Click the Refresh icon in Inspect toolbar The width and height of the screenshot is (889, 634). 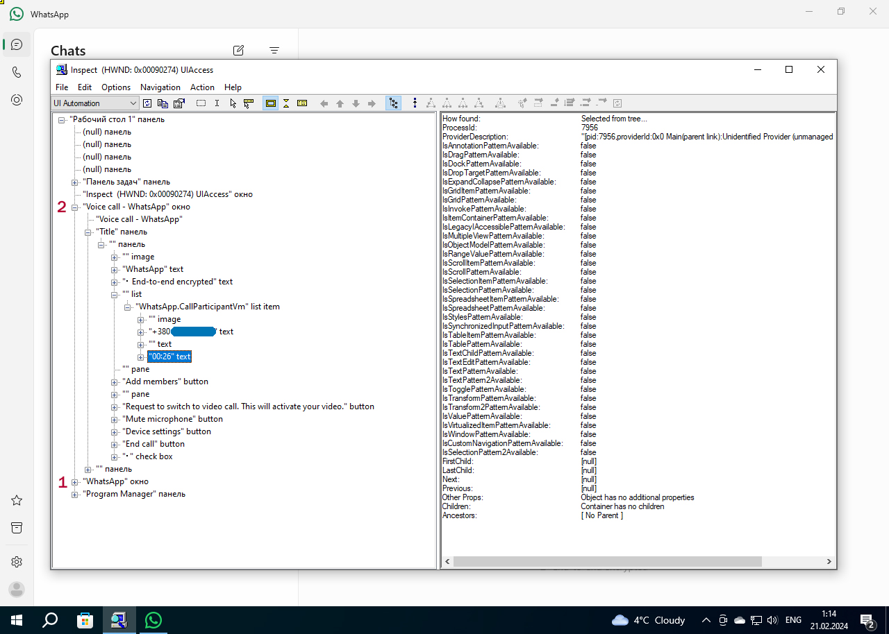(x=147, y=103)
